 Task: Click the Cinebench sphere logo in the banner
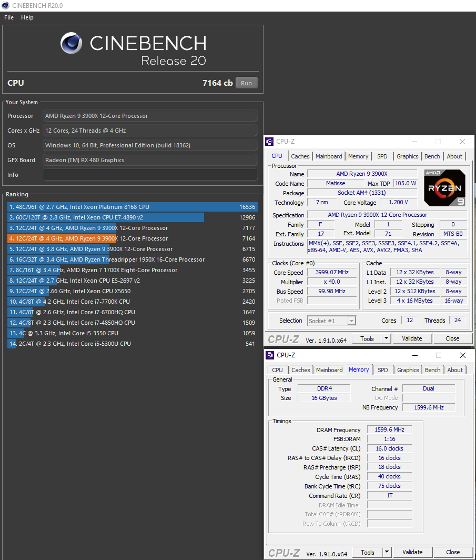71,43
